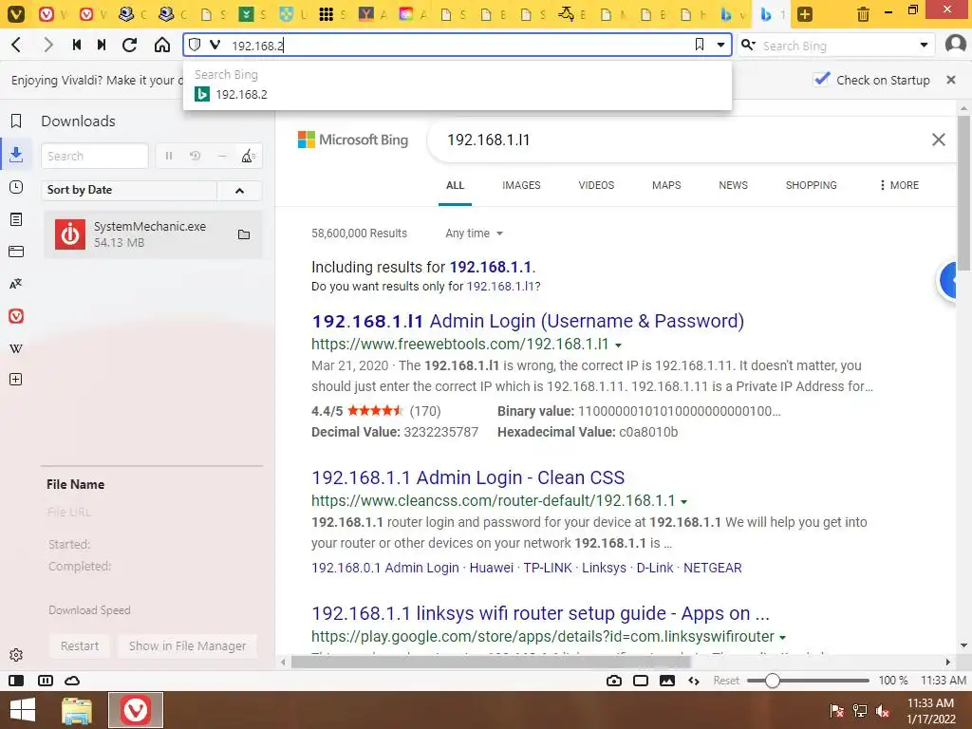Click the rewind history button
The width and height of the screenshot is (972, 729).
77,45
